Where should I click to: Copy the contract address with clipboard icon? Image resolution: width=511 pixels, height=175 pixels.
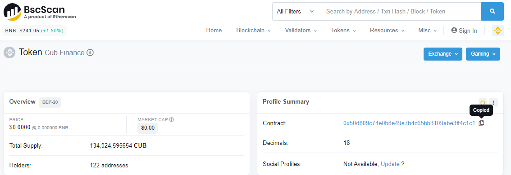[481, 123]
